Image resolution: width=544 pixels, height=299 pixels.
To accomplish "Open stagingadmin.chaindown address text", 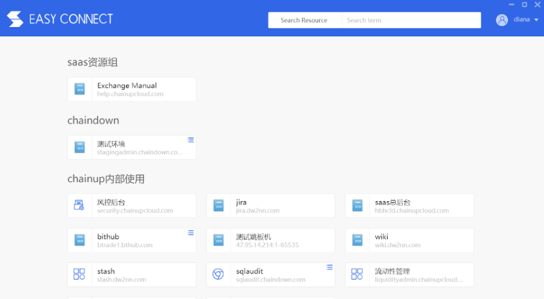I will (x=140, y=152).
